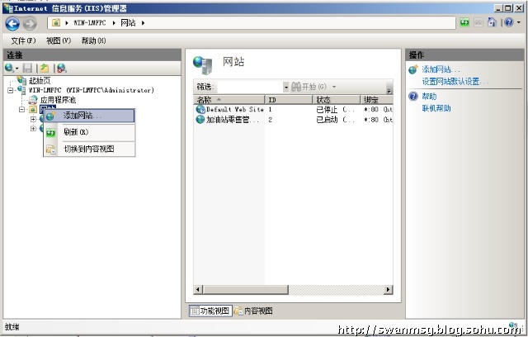528x337 pixels.
Task: Open dropdown arrow next to top help icon
Action: click(519, 22)
